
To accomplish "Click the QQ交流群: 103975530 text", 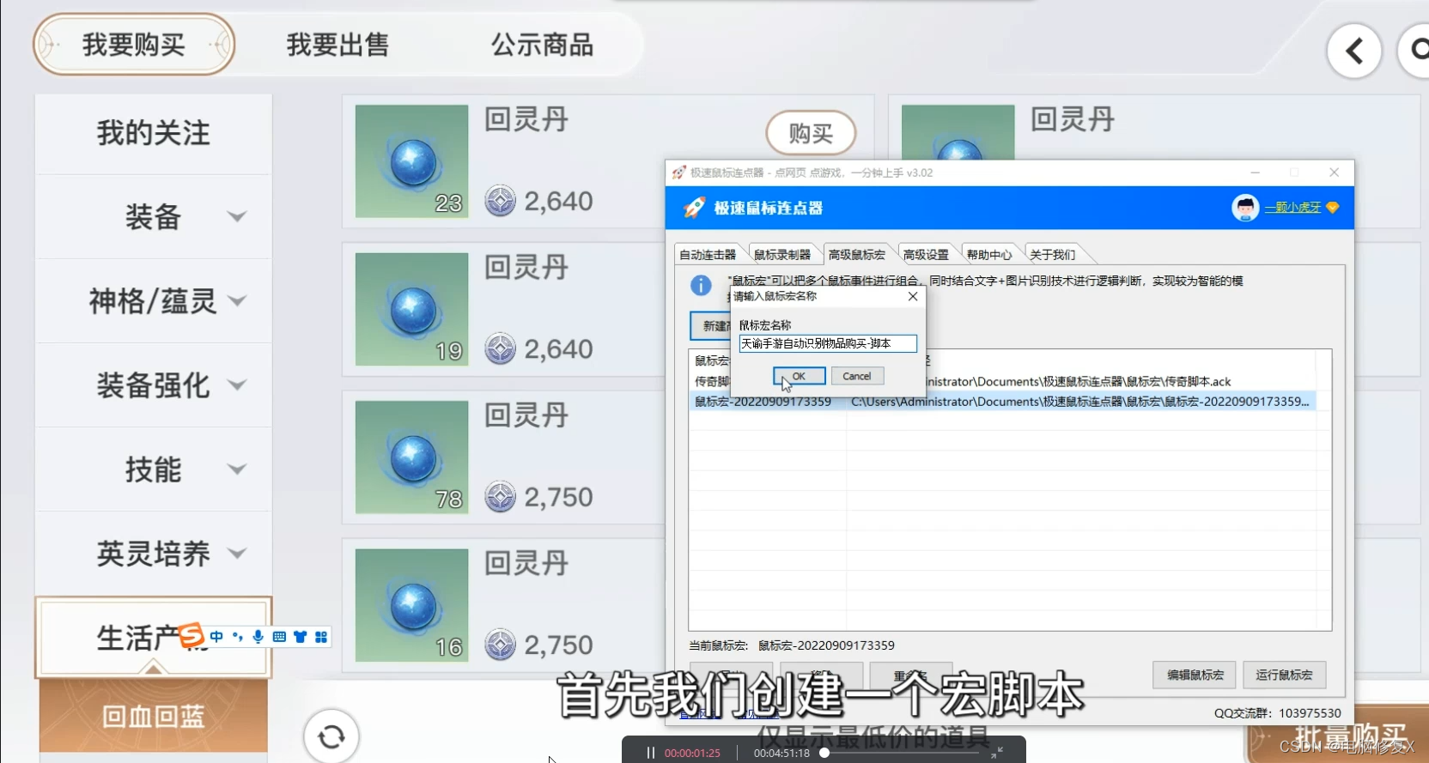I will 1277,713.
